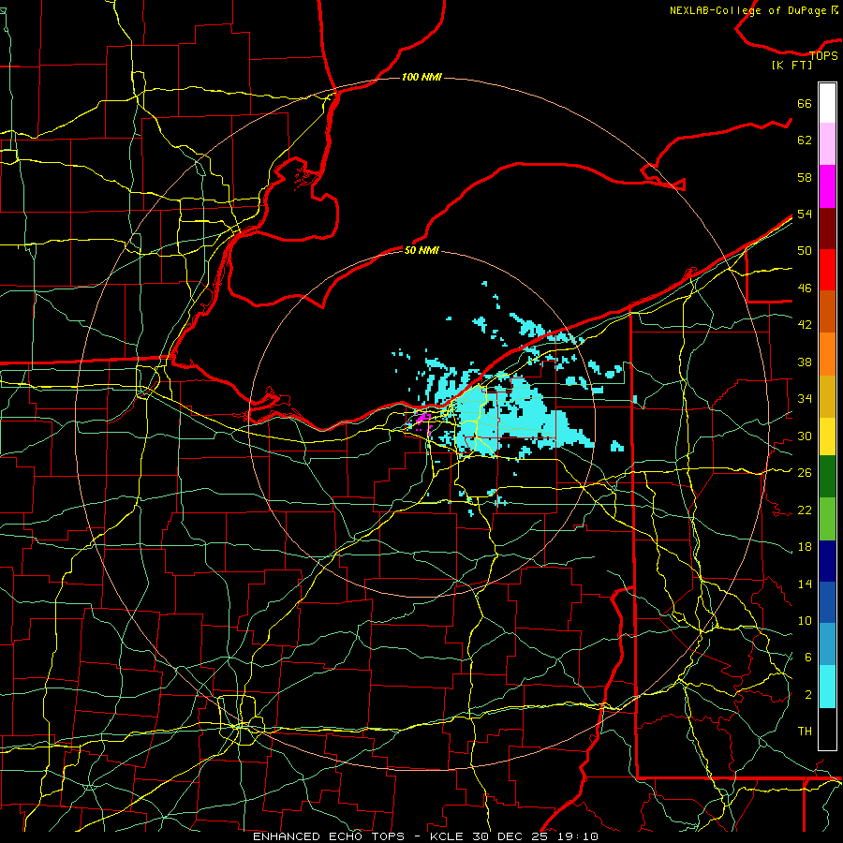
Task: Select the light green legend band
Action: tap(827, 519)
